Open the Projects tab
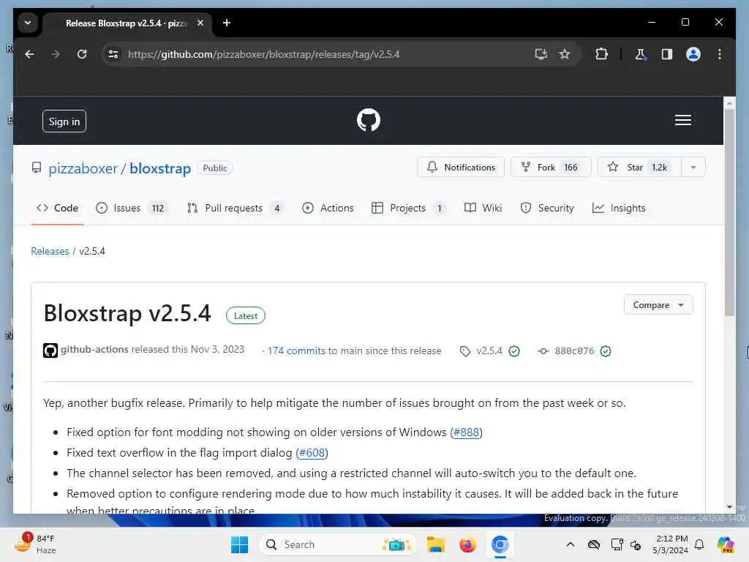The width and height of the screenshot is (749, 562). pos(409,209)
